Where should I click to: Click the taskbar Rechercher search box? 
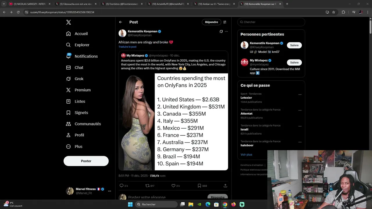click(x=156, y=204)
